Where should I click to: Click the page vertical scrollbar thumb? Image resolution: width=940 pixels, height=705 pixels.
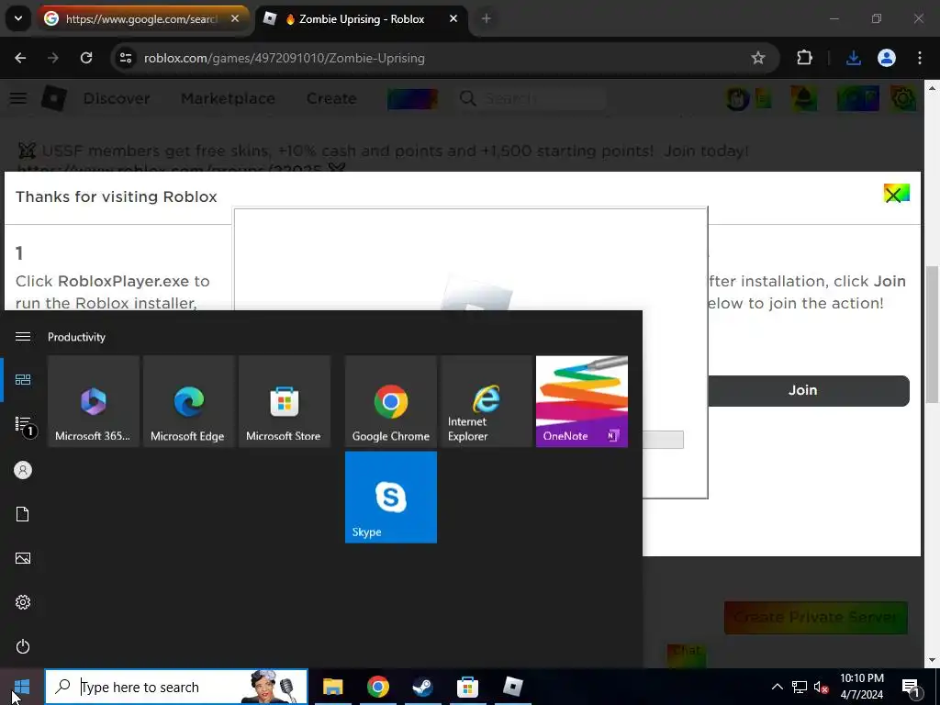[x=932, y=334]
